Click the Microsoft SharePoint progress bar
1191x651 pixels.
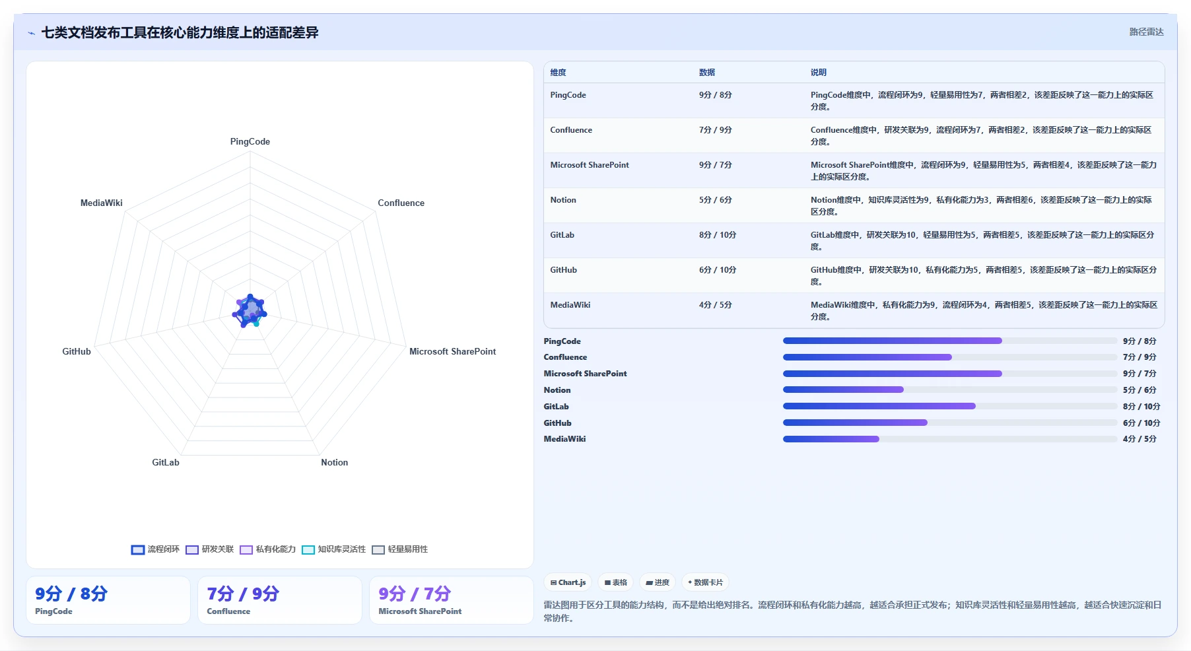[950, 374]
